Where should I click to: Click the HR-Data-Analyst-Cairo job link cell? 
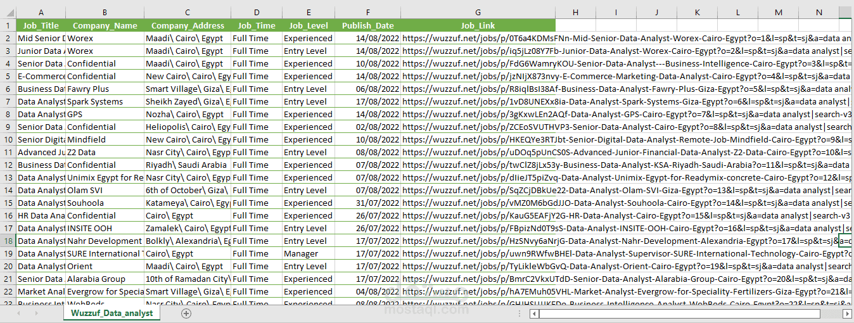pos(478,215)
